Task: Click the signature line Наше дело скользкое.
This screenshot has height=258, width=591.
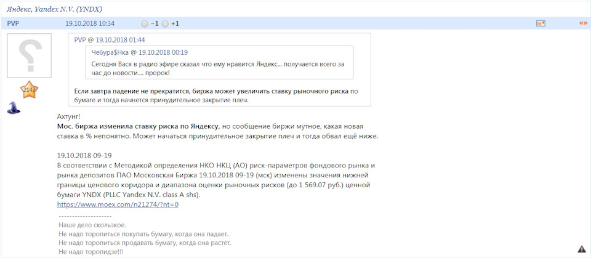Action: (x=92, y=225)
